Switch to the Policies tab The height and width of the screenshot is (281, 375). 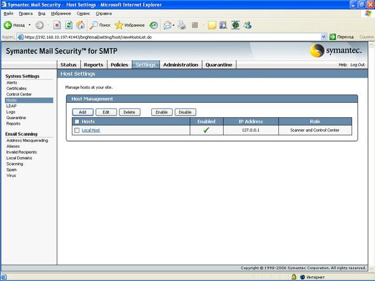pyautogui.click(x=119, y=65)
